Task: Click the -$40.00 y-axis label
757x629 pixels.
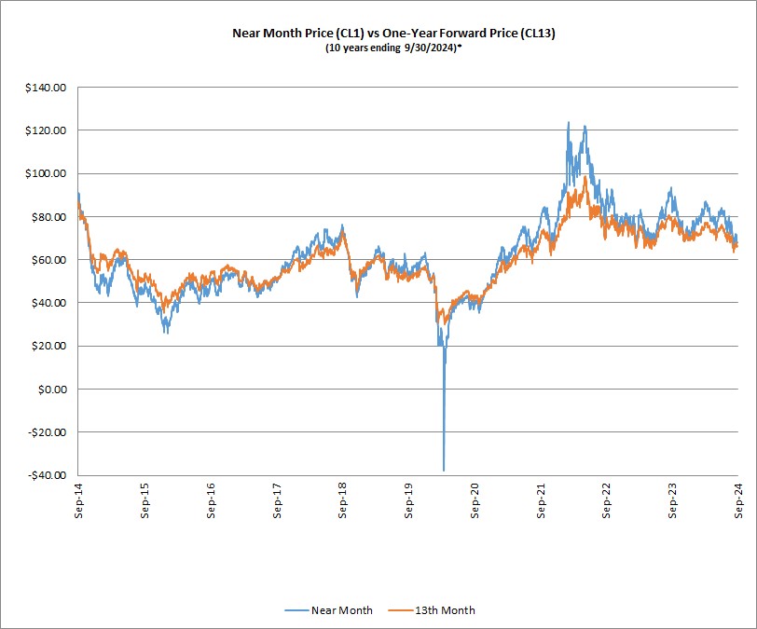Action: 47,475
